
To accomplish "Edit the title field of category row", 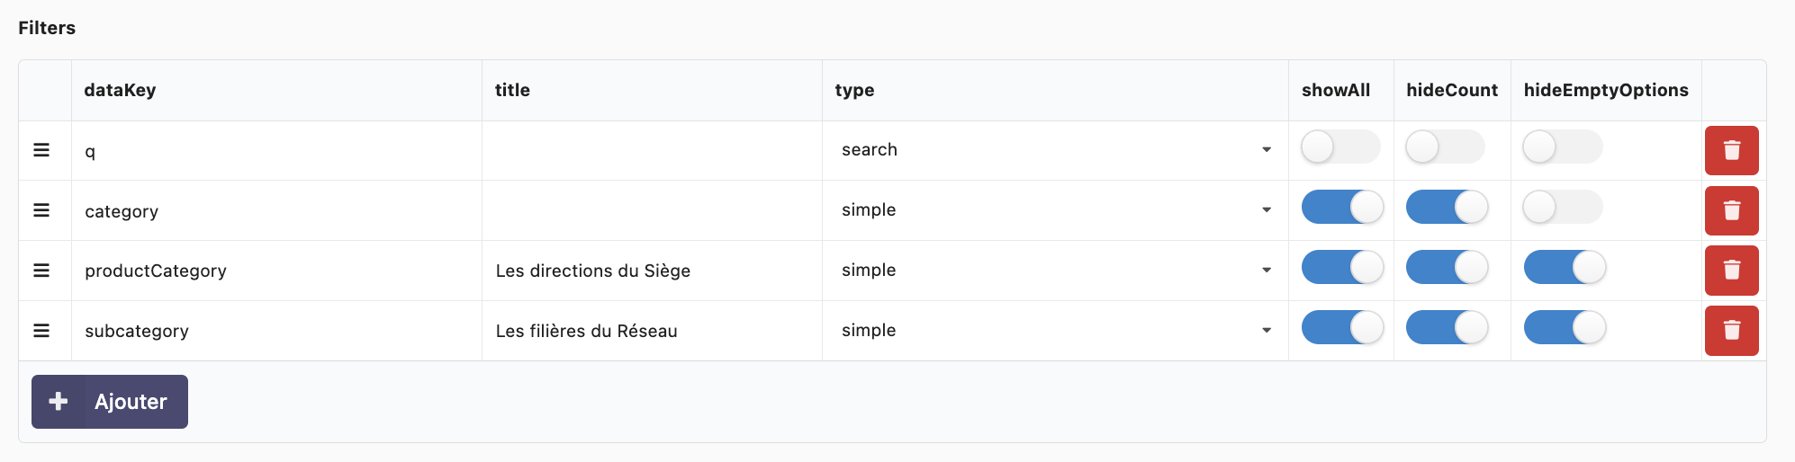I will pyautogui.click(x=652, y=210).
